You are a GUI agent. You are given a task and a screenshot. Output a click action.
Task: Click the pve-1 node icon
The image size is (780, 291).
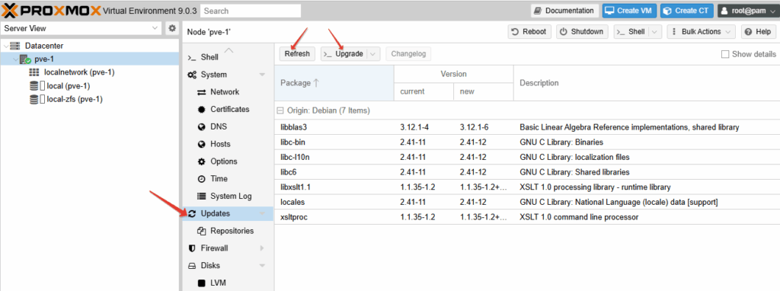click(25, 59)
